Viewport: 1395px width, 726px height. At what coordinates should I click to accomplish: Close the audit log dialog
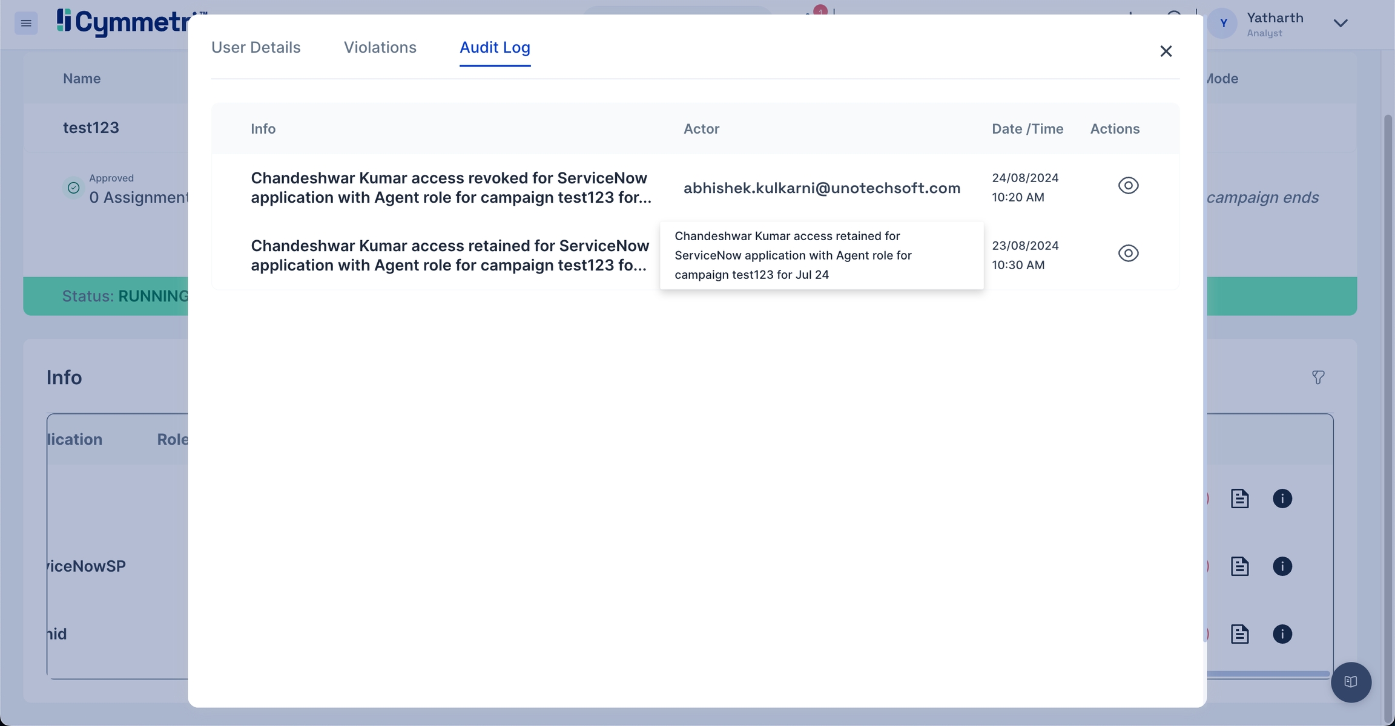[x=1166, y=51]
